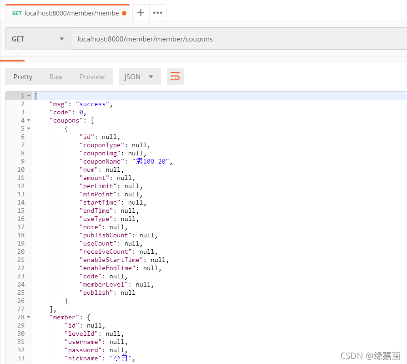Toggle the line wrap icon button
This screenshot has height=364, width=407.
tap(175, 77)
